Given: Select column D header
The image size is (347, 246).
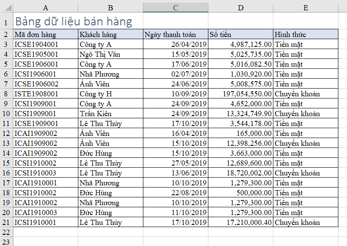Looking at the screenshot, I should (241, 7).
